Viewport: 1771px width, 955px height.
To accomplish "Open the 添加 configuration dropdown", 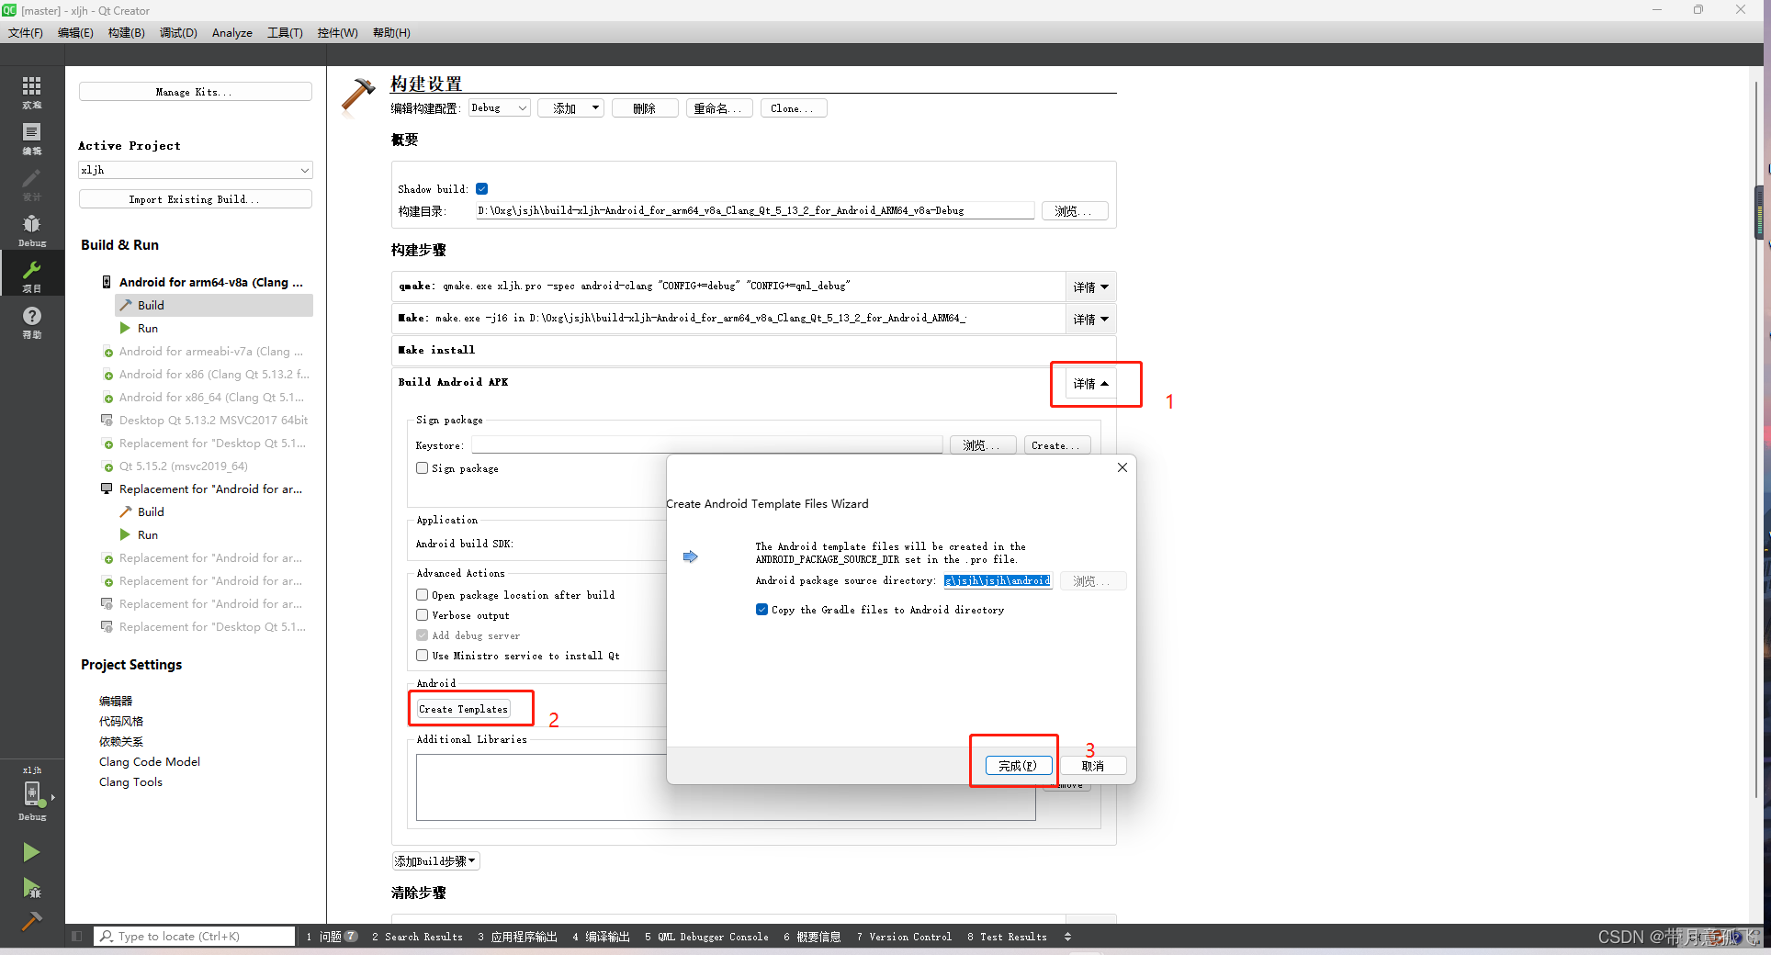I will coord(571,108).
